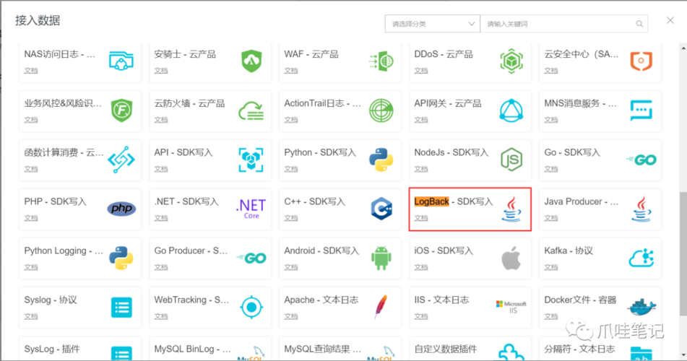Screen dimensions: 687x361
Task: Click the vertical scrollbar thumb
Action: [x=683, y=253]
